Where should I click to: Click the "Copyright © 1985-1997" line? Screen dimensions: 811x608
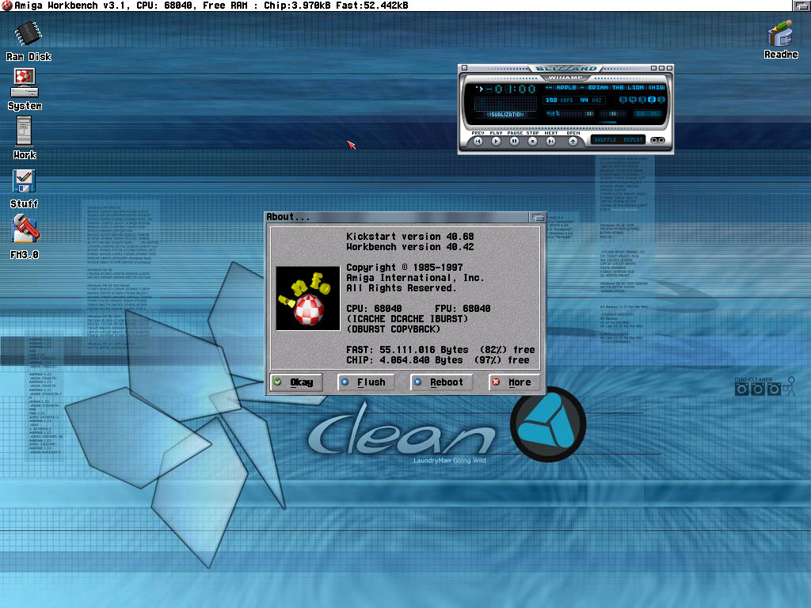pyautogui.click(x=405, y=268)
